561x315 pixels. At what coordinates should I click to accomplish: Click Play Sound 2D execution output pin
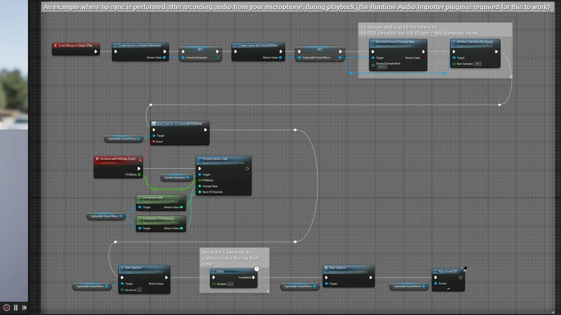point(461,277)
